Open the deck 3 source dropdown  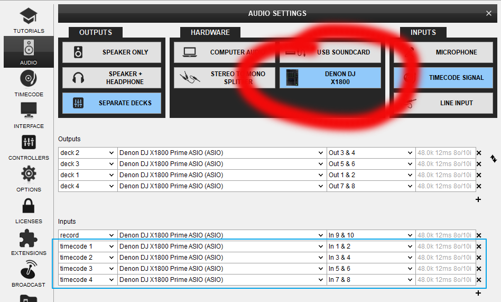[x=88, y=164]
